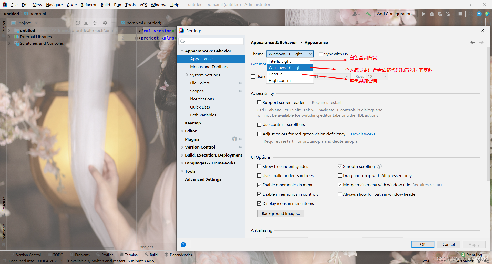
Task: Enable Show tree indent guides
Action: pos(259,166)
